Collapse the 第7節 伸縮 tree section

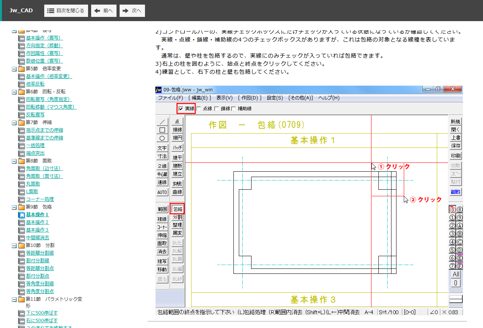(14, 123)
